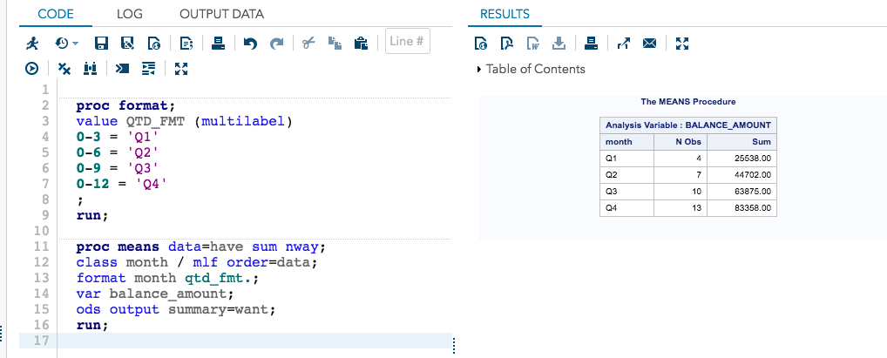Select the RESULTS tab
The image size is (887, 358).
click(x=504, y=14)
